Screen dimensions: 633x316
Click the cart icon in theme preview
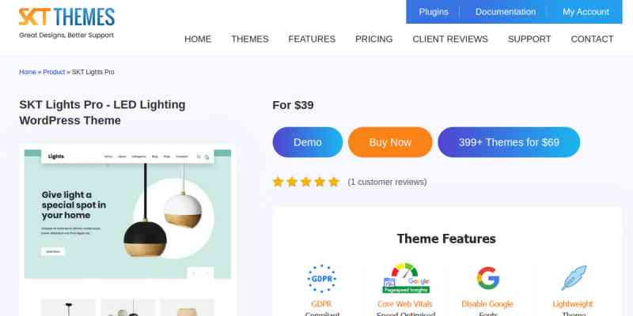click(x=207, y=156)
